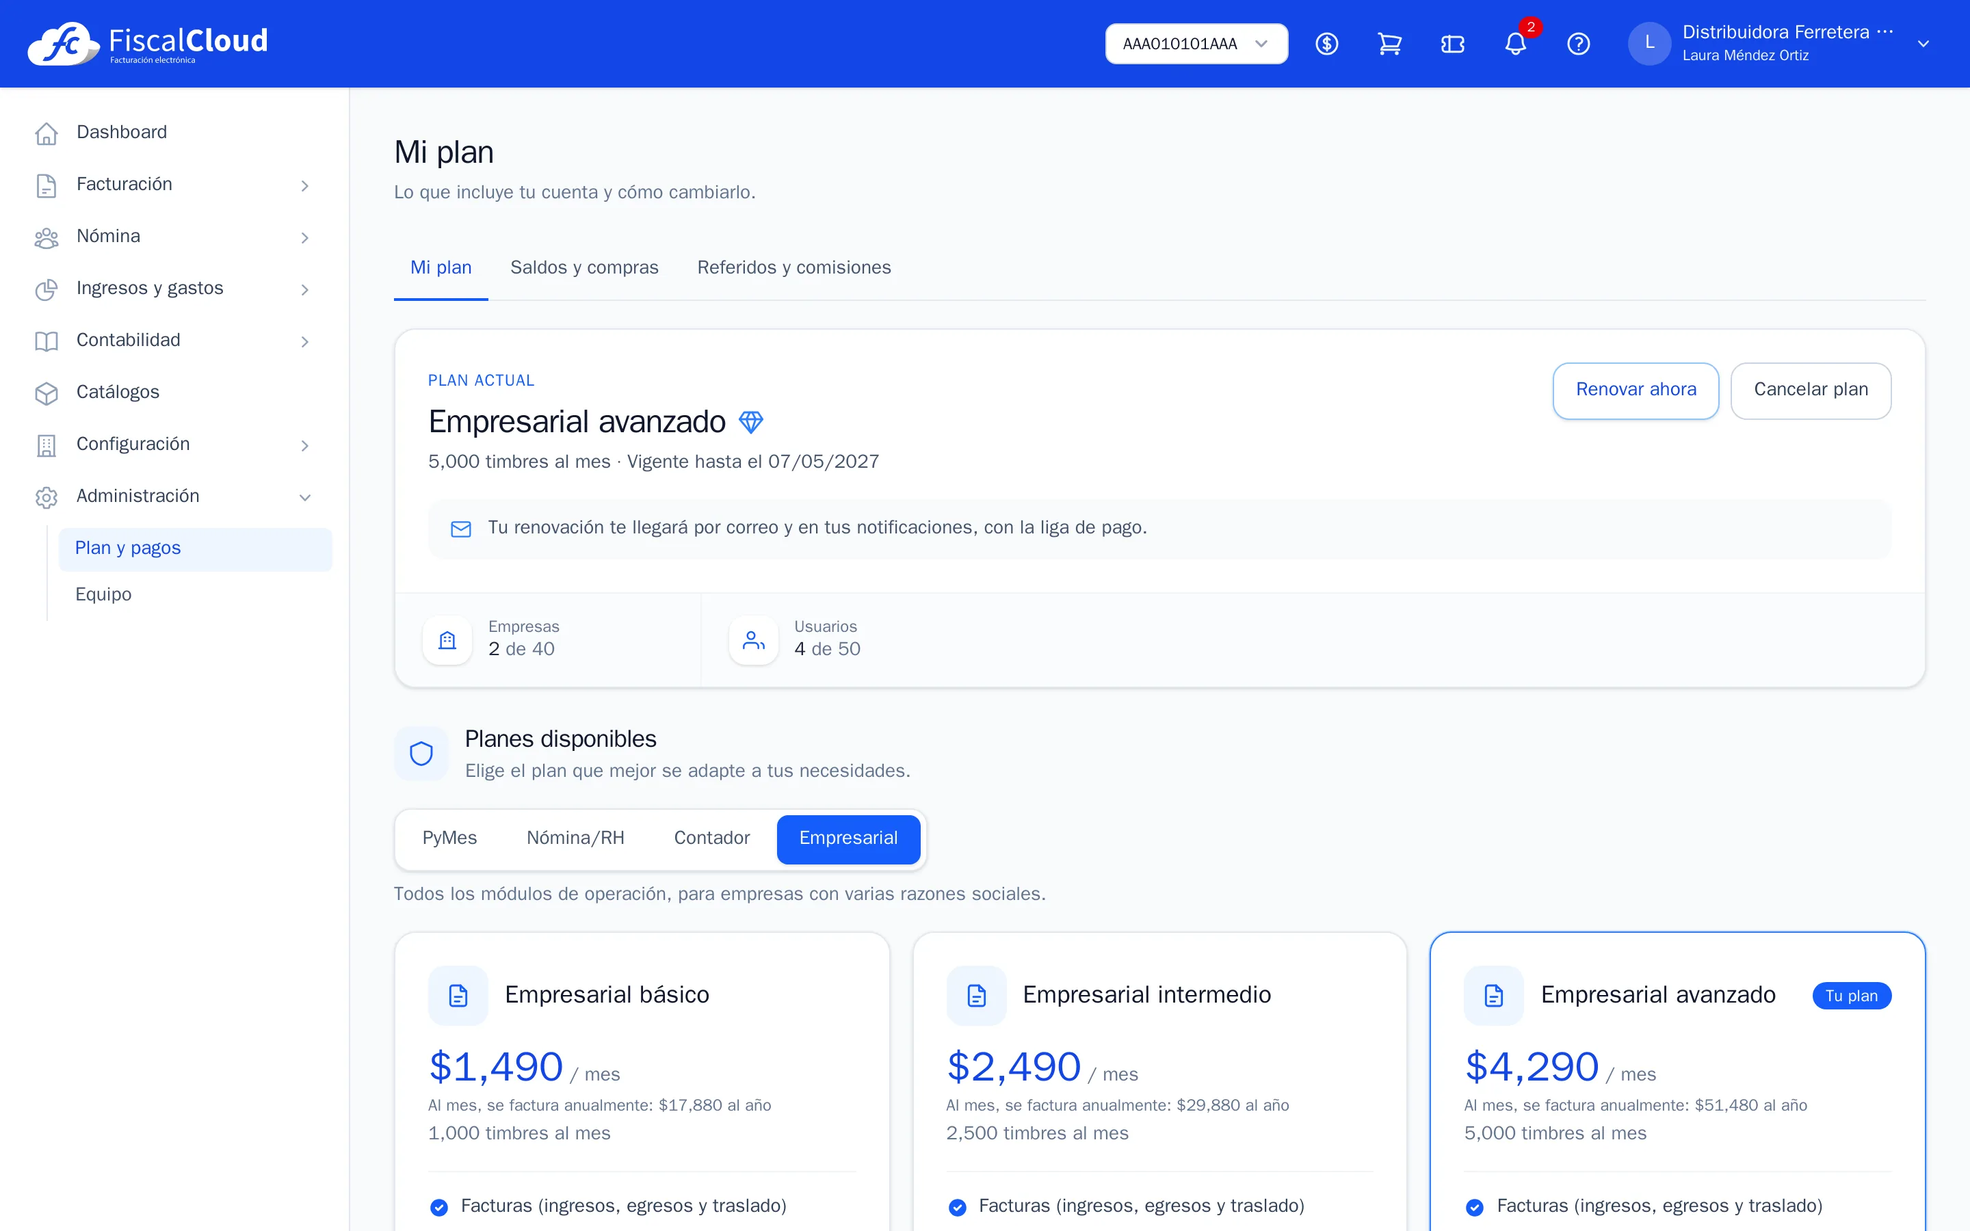
Task: Open the account menu chevron in header
Action: (1923, 44)
